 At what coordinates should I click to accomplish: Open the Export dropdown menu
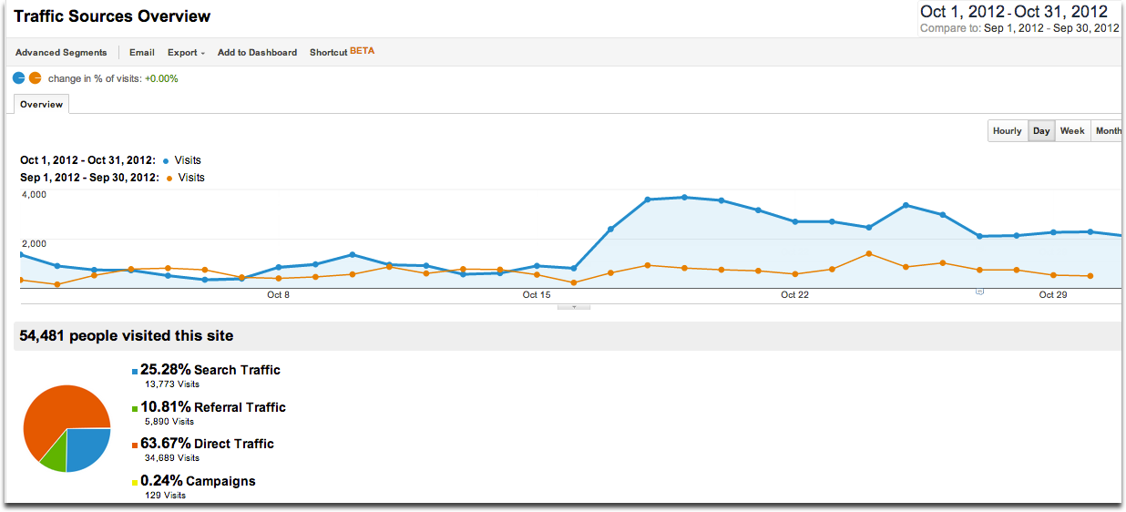click(186, 53)
